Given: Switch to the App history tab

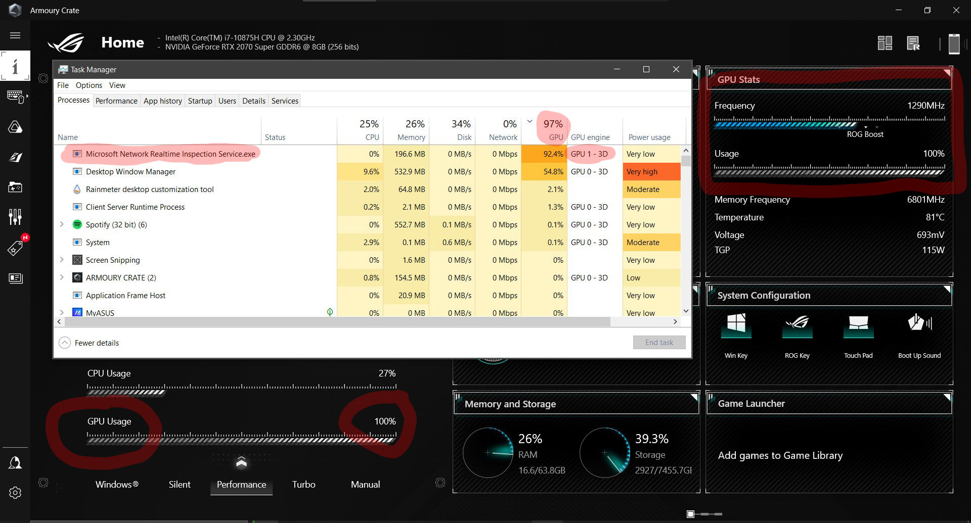Looking at the screenshot, I should [x=163, y=101].
